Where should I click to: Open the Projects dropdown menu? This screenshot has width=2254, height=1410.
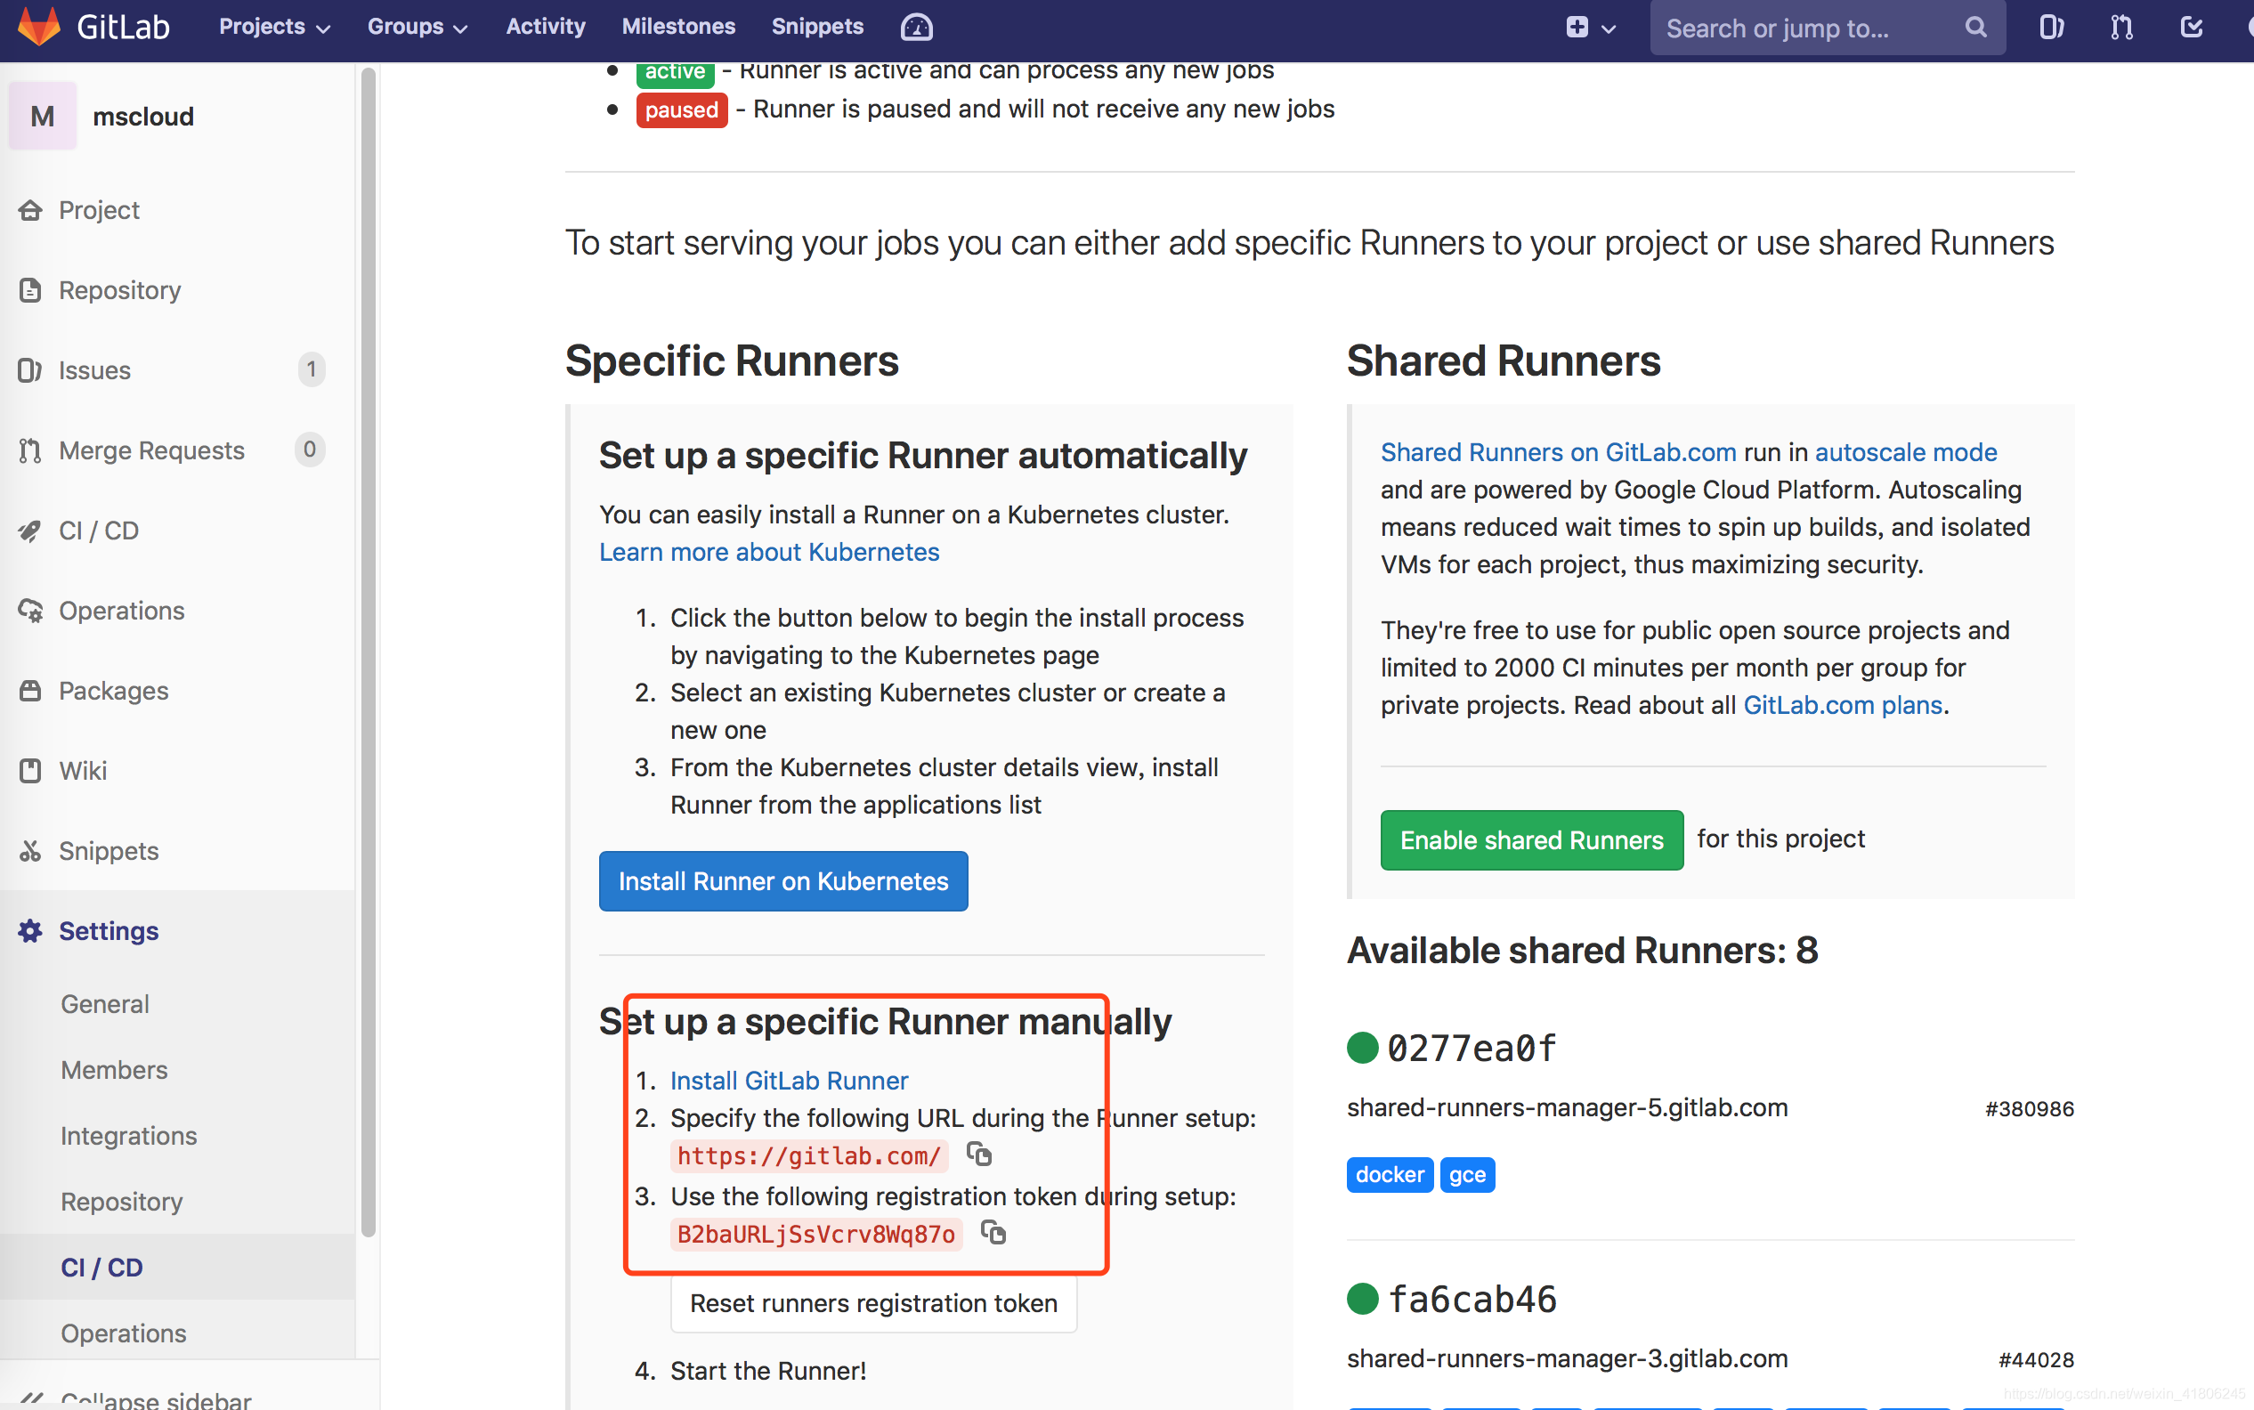click(x=274, y=27)
